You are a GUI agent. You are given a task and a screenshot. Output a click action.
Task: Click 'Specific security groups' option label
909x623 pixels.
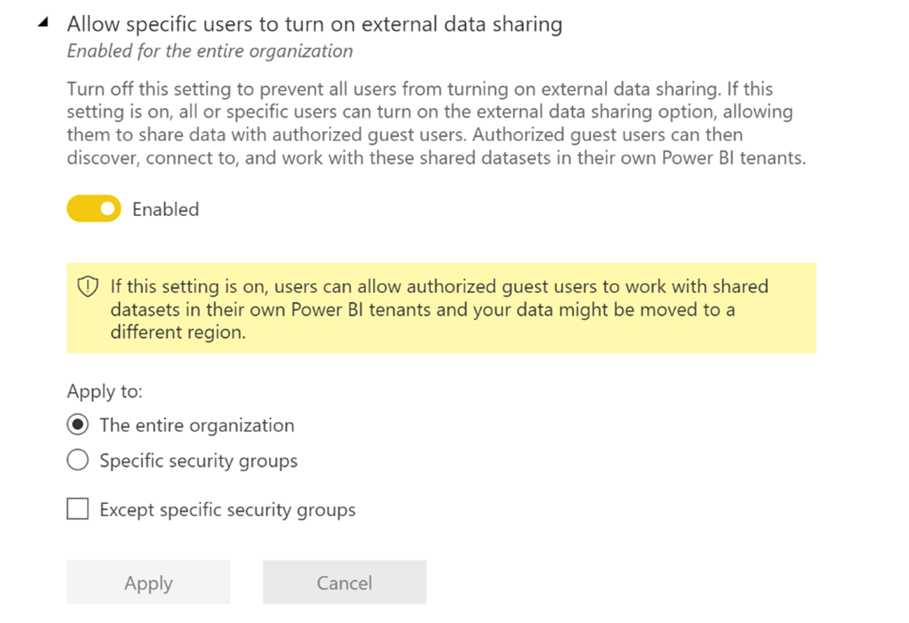pyautogui.click(x=198, y=461)
